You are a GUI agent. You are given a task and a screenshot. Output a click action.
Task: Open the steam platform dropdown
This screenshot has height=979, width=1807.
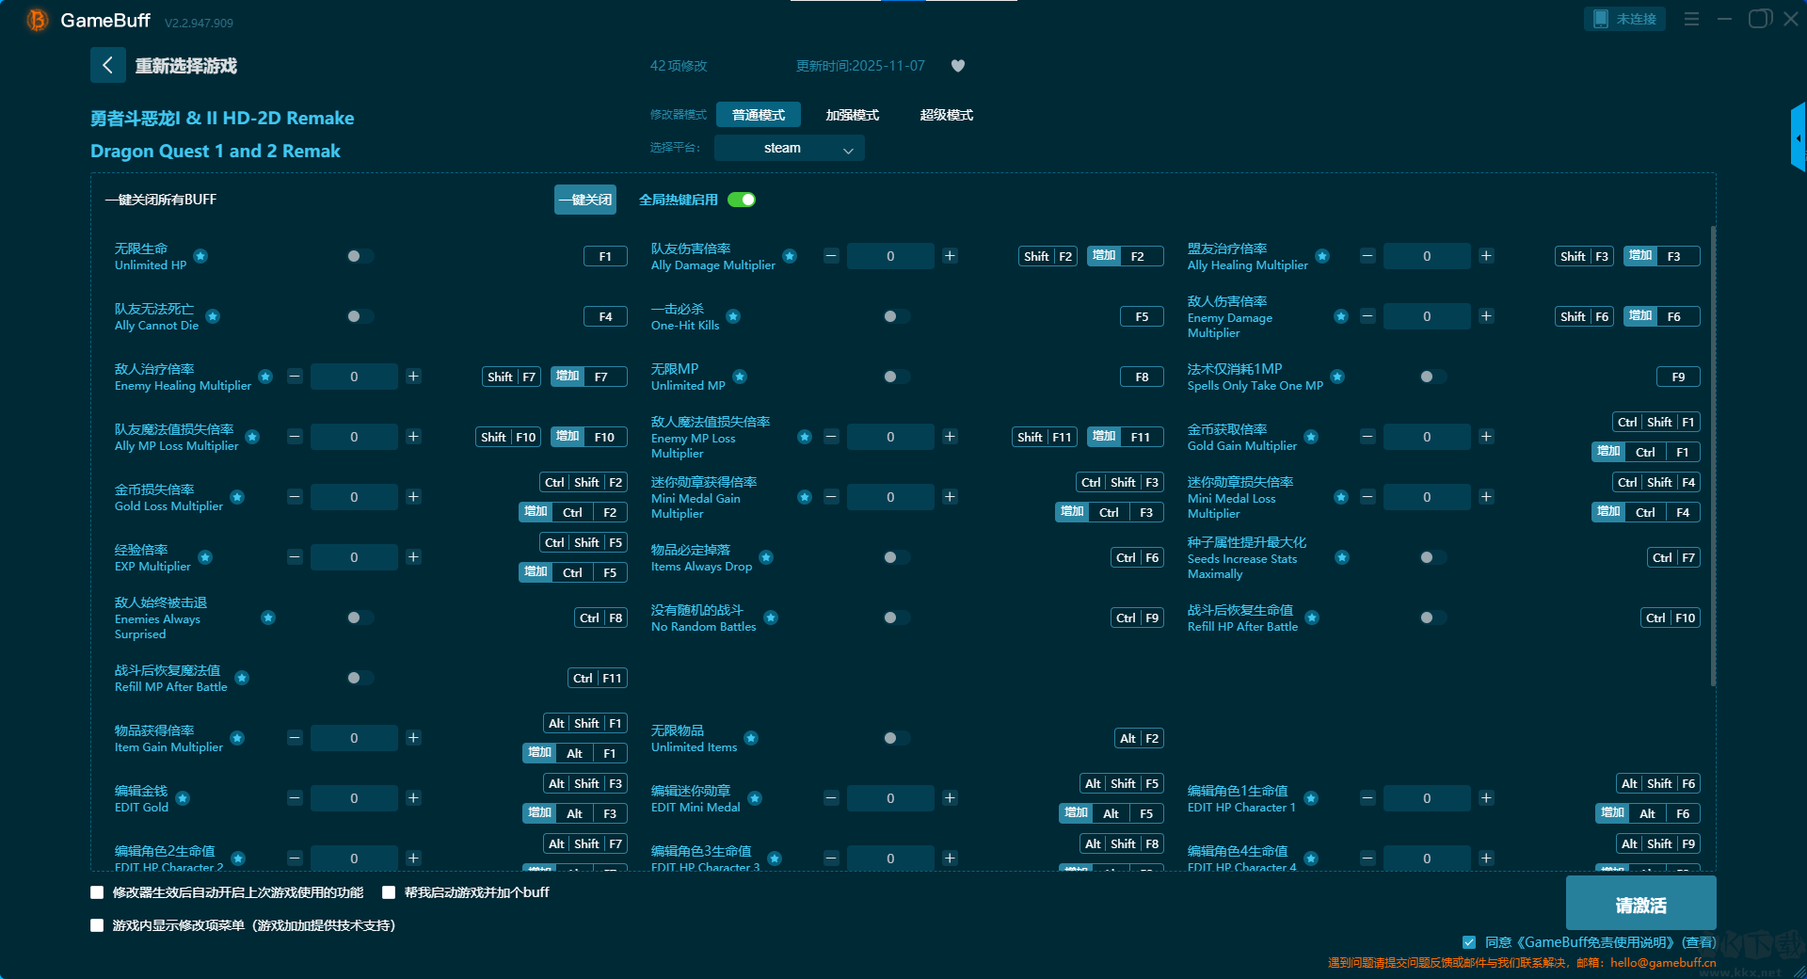[x=789, y=148]
